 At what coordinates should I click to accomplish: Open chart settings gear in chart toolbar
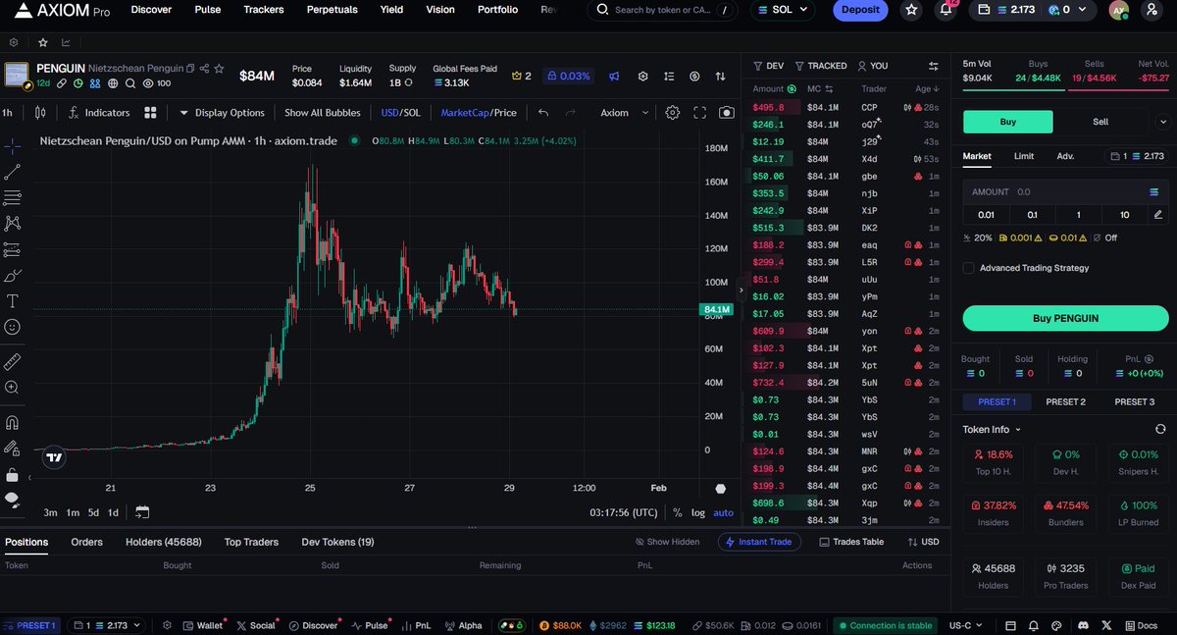(673, 113)
